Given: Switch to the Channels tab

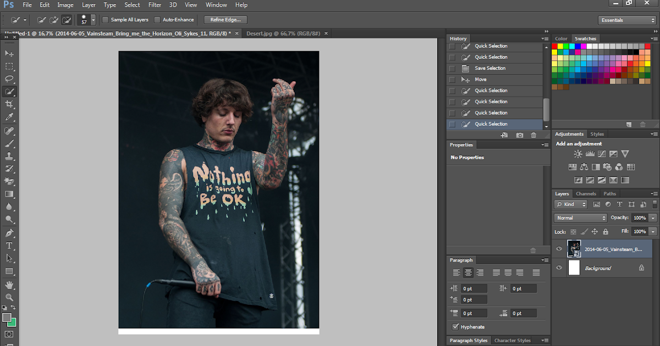Looking at the screenshot, I should click(586, 194).
